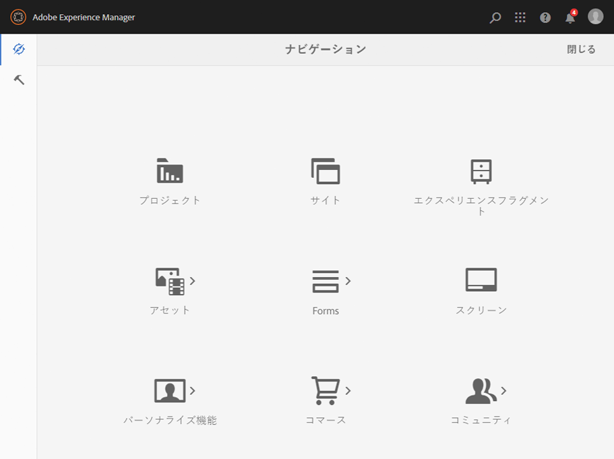Click the コミュニティ label text
The image size is (614, 459).
[x=481, y=420]
